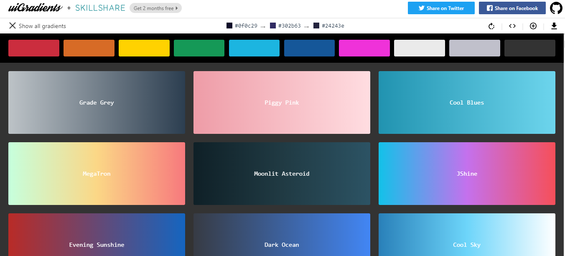The width and height of the screenshot is (565, 256).
Task: Filter by red color swatch
Action: pyautogui.click(x=34, y=48)
